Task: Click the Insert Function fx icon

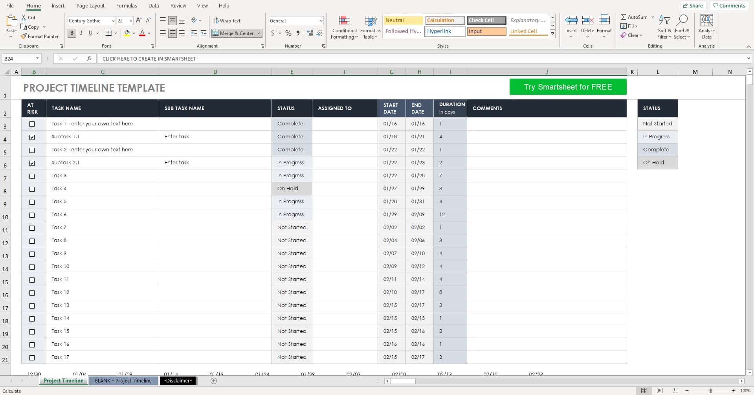Action: (x=89, y=59)
